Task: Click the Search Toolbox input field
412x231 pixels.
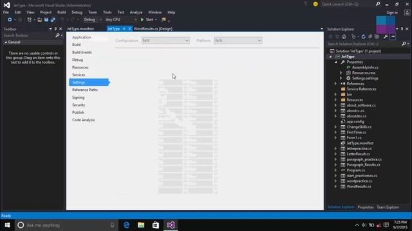Action: (x=28, y=35)
